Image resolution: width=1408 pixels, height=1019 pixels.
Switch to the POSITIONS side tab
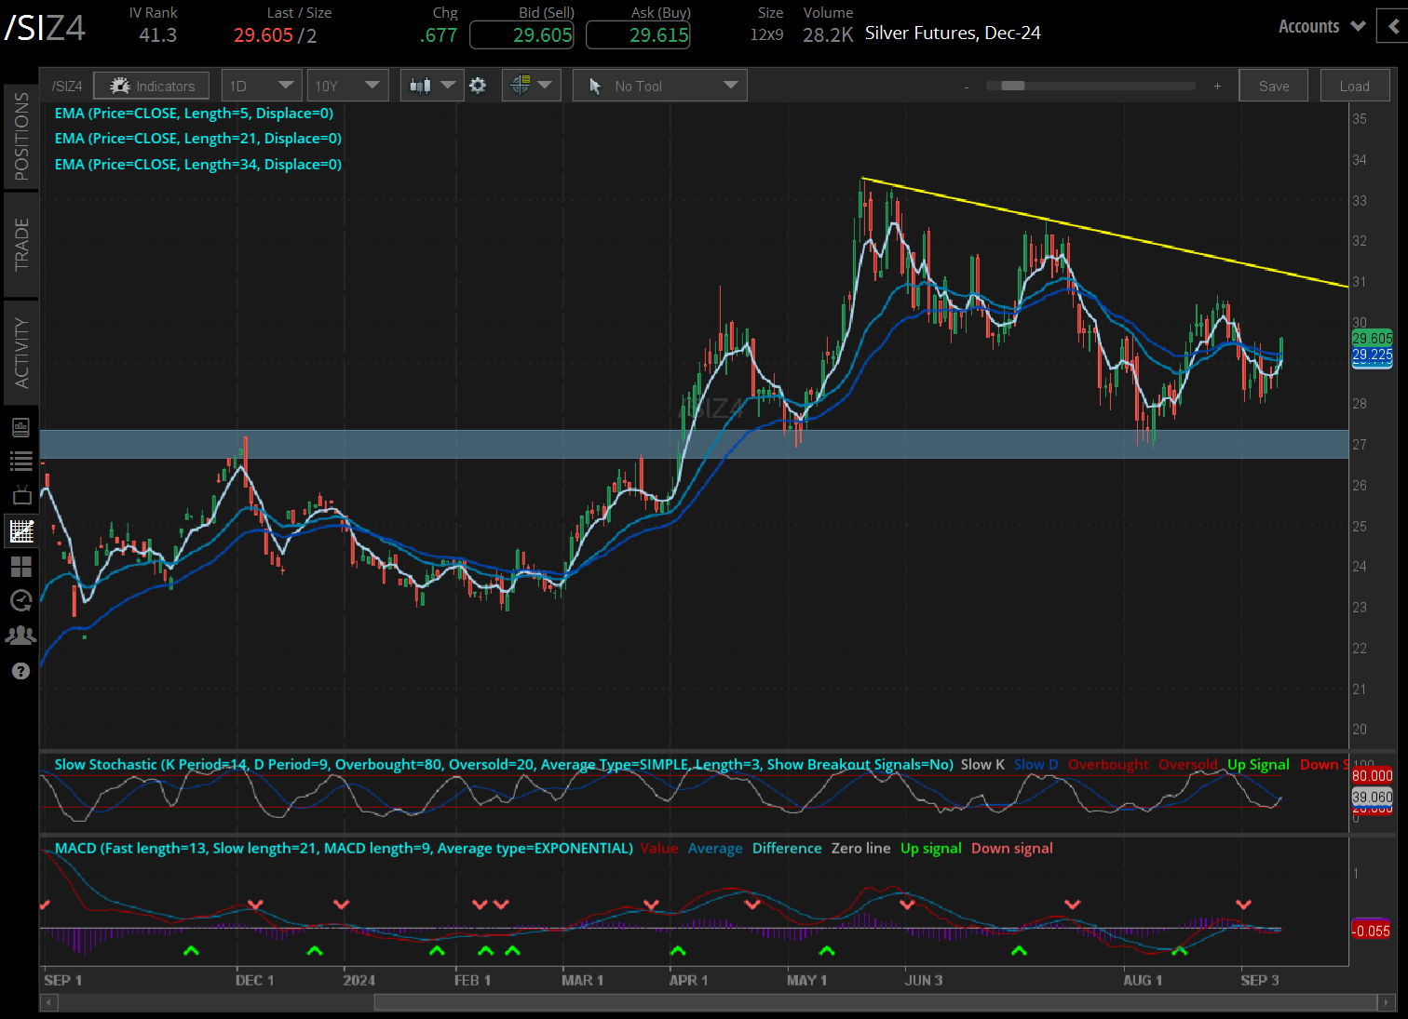pos(21,136)
